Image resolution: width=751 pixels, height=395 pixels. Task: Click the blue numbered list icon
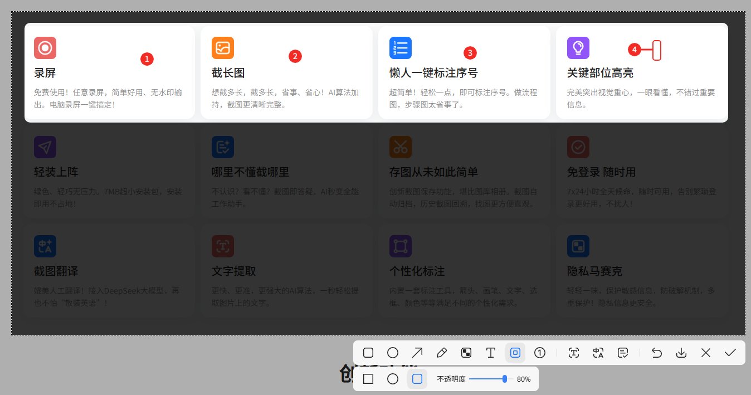click(x=401, y=48)
